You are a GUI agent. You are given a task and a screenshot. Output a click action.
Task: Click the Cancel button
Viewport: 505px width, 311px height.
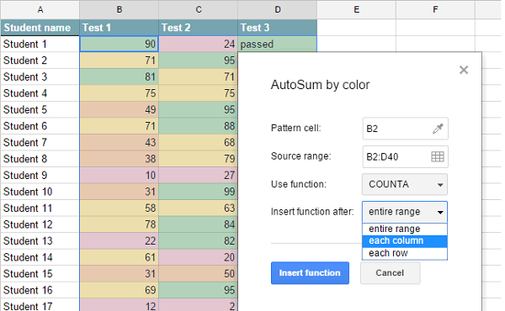tap(390, 273)
